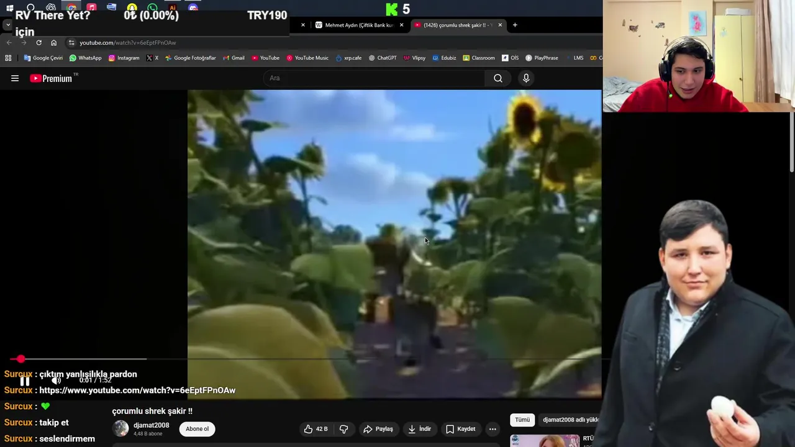The width and height of the screenshot is (795, 447).
Task: Start voice search with microphone icon
Action: [x=526, y=78]
